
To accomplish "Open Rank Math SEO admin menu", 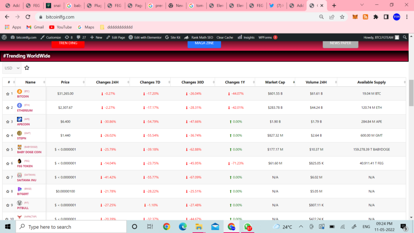I will click(x=202, y=37).
